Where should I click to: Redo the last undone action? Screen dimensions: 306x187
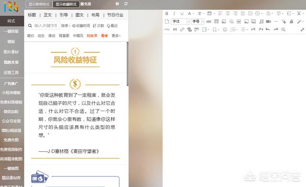coord(275,30)
